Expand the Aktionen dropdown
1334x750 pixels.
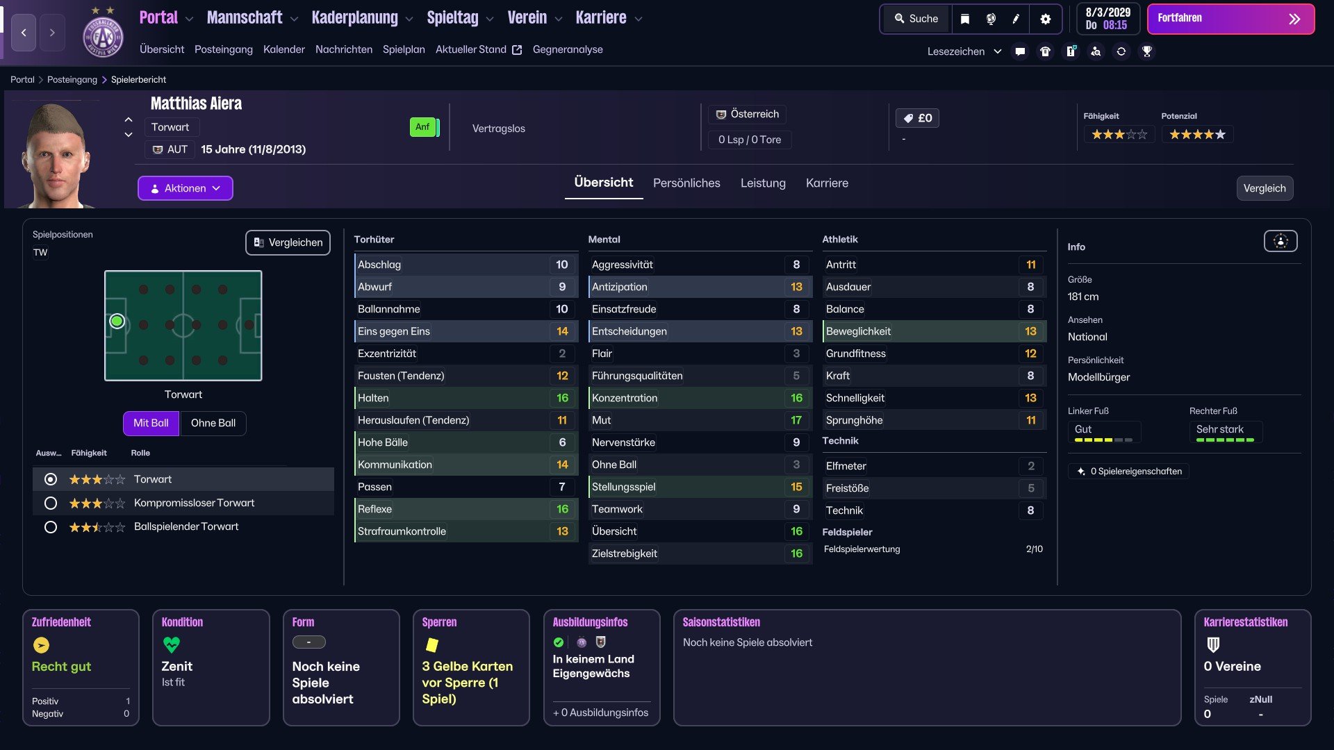point(185,188)
